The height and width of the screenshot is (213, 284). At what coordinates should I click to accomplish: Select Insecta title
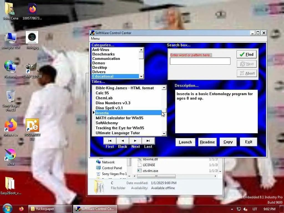pyautogui.click(x=128, y=113)
